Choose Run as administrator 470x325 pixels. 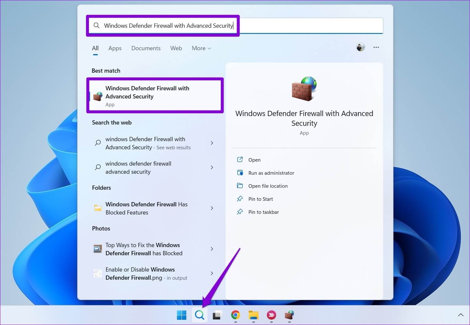(271, 173)
